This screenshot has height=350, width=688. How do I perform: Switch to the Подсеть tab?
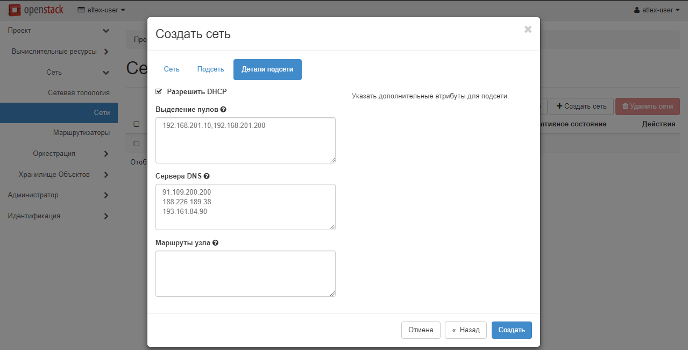tap(210, 69)
